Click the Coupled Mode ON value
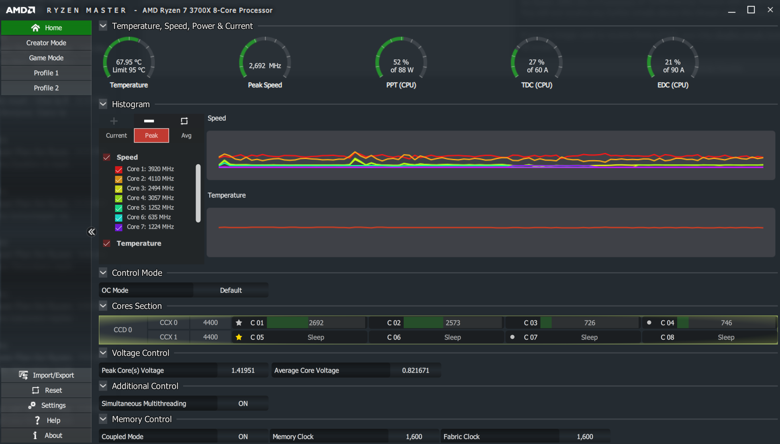Screen dimensions: 780x444 243,436
